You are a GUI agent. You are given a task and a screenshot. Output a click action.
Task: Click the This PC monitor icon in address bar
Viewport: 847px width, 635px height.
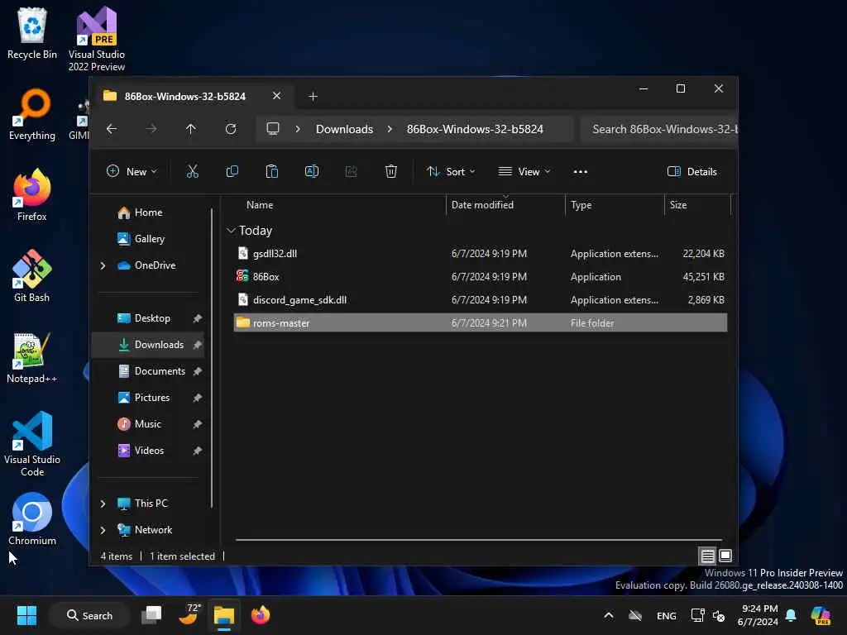pos(273,129)
